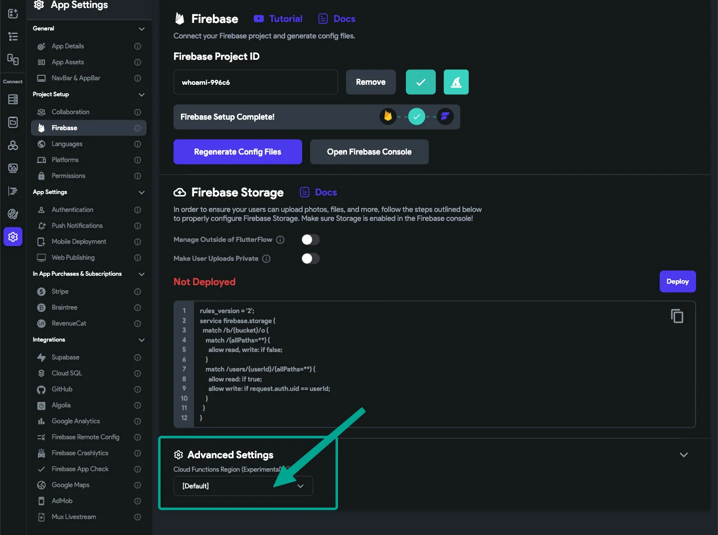Open the Firebase Tutorial link

pos(278,19)
